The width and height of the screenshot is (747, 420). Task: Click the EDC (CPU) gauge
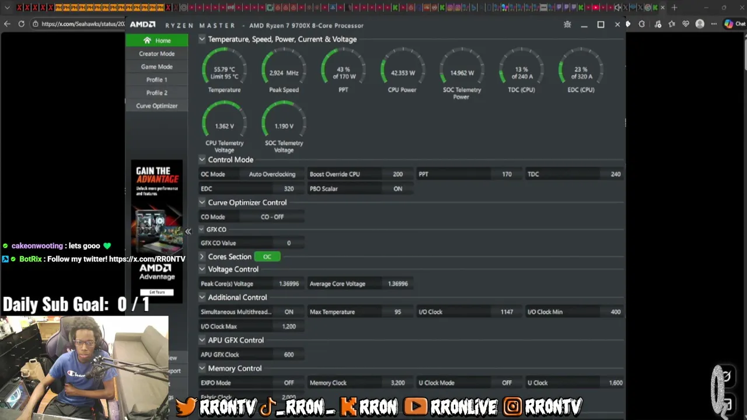(x=581, y=69)
